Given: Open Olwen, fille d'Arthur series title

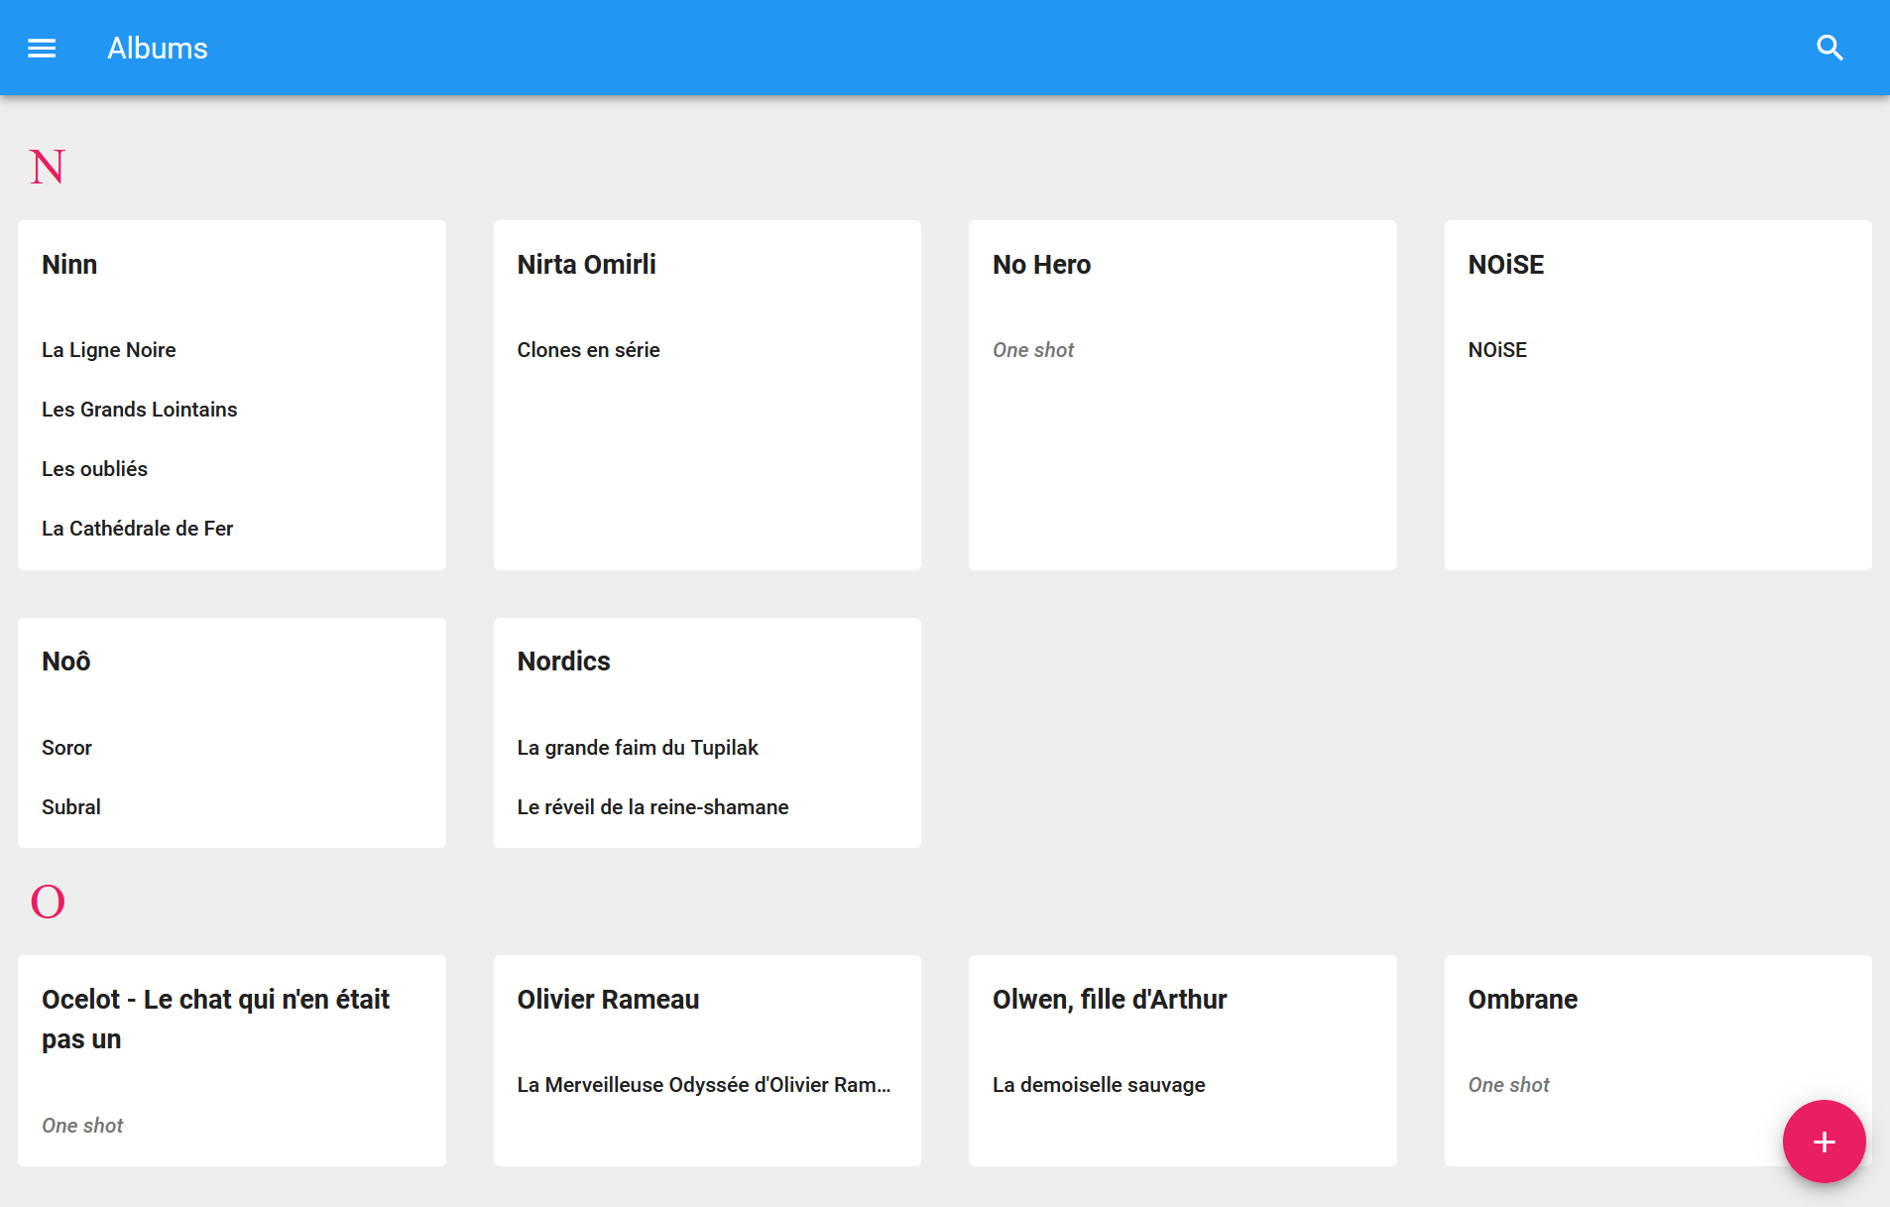Looking at the screenshot, I should pyautogui.click(x=1111, y=1000).
